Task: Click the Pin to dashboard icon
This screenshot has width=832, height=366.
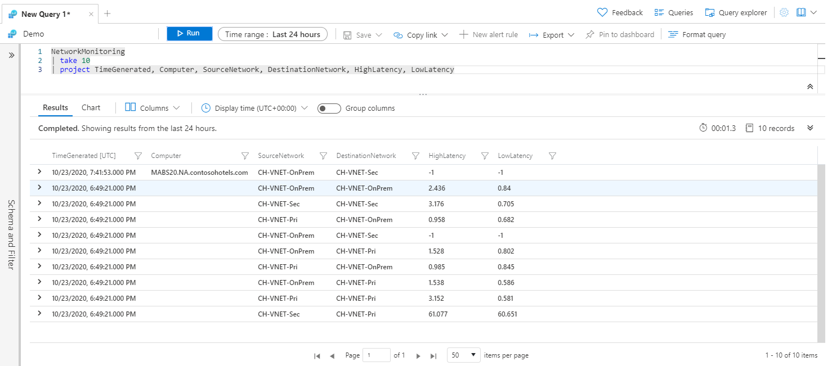Action: tap(590, 35)
